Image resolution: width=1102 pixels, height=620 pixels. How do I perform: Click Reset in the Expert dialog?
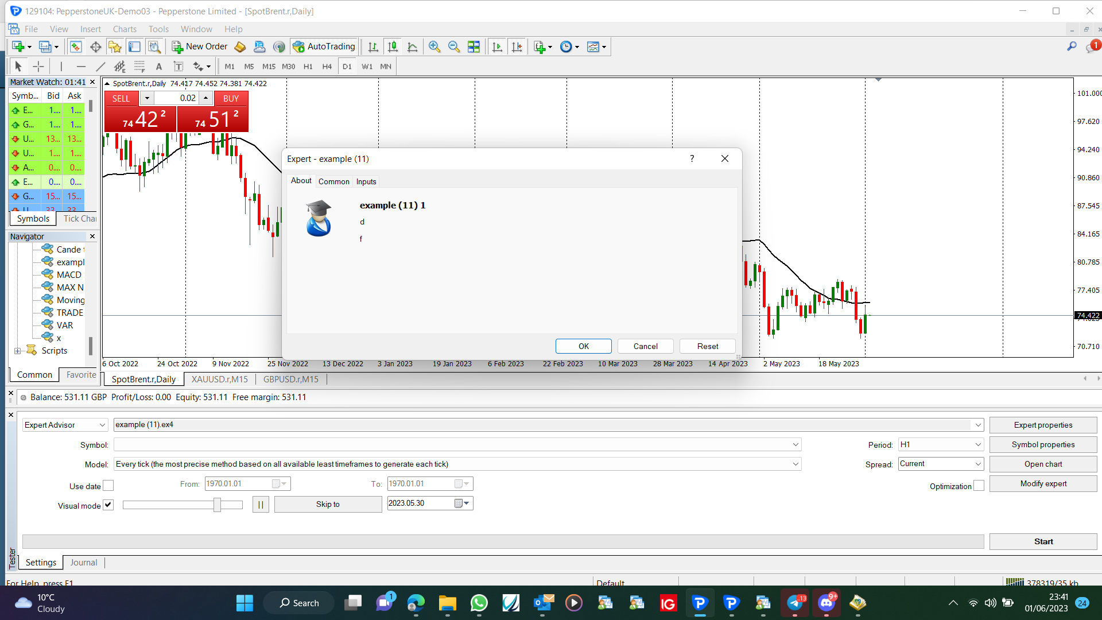[707, 346]
